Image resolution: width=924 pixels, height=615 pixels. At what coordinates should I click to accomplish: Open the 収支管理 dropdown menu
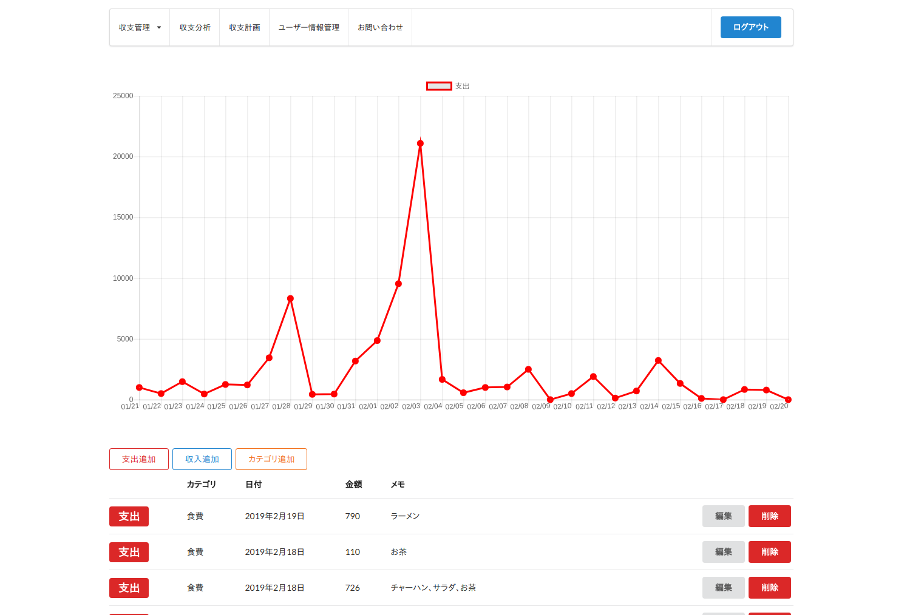[x=140, y=28]
